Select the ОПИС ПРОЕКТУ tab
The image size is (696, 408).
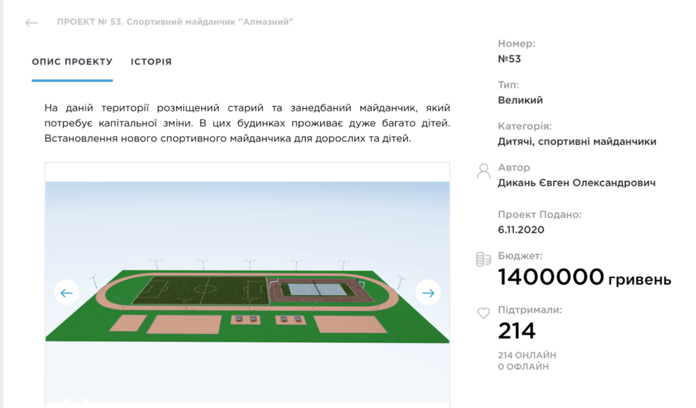pyautogui.click(x=72, y=62)
